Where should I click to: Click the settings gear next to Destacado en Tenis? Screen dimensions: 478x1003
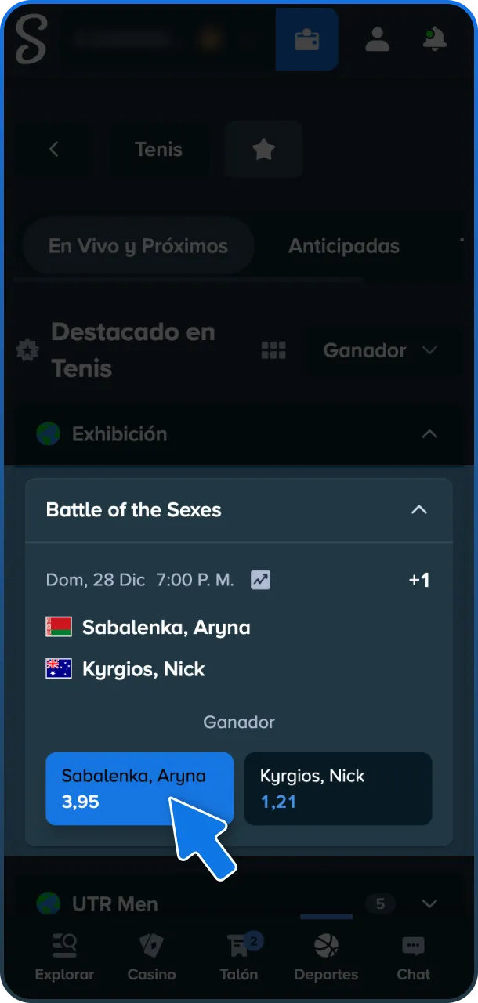pos(27,350)
